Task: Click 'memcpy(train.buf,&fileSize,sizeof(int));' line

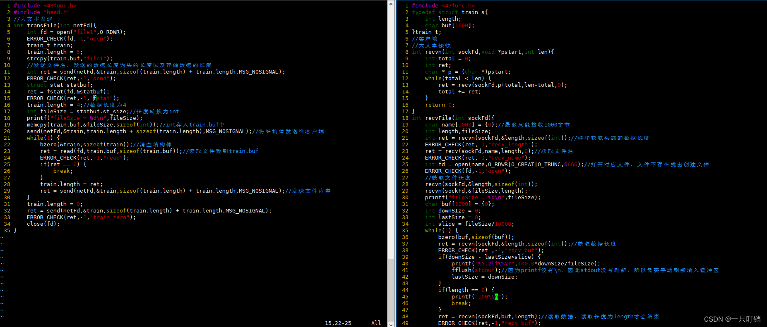Action: [93, 125]
